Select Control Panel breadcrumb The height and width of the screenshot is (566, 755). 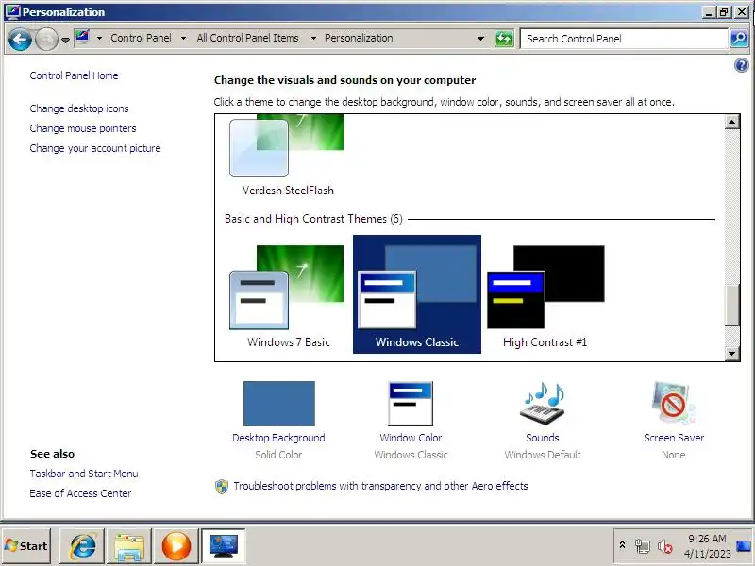[141, 38]
